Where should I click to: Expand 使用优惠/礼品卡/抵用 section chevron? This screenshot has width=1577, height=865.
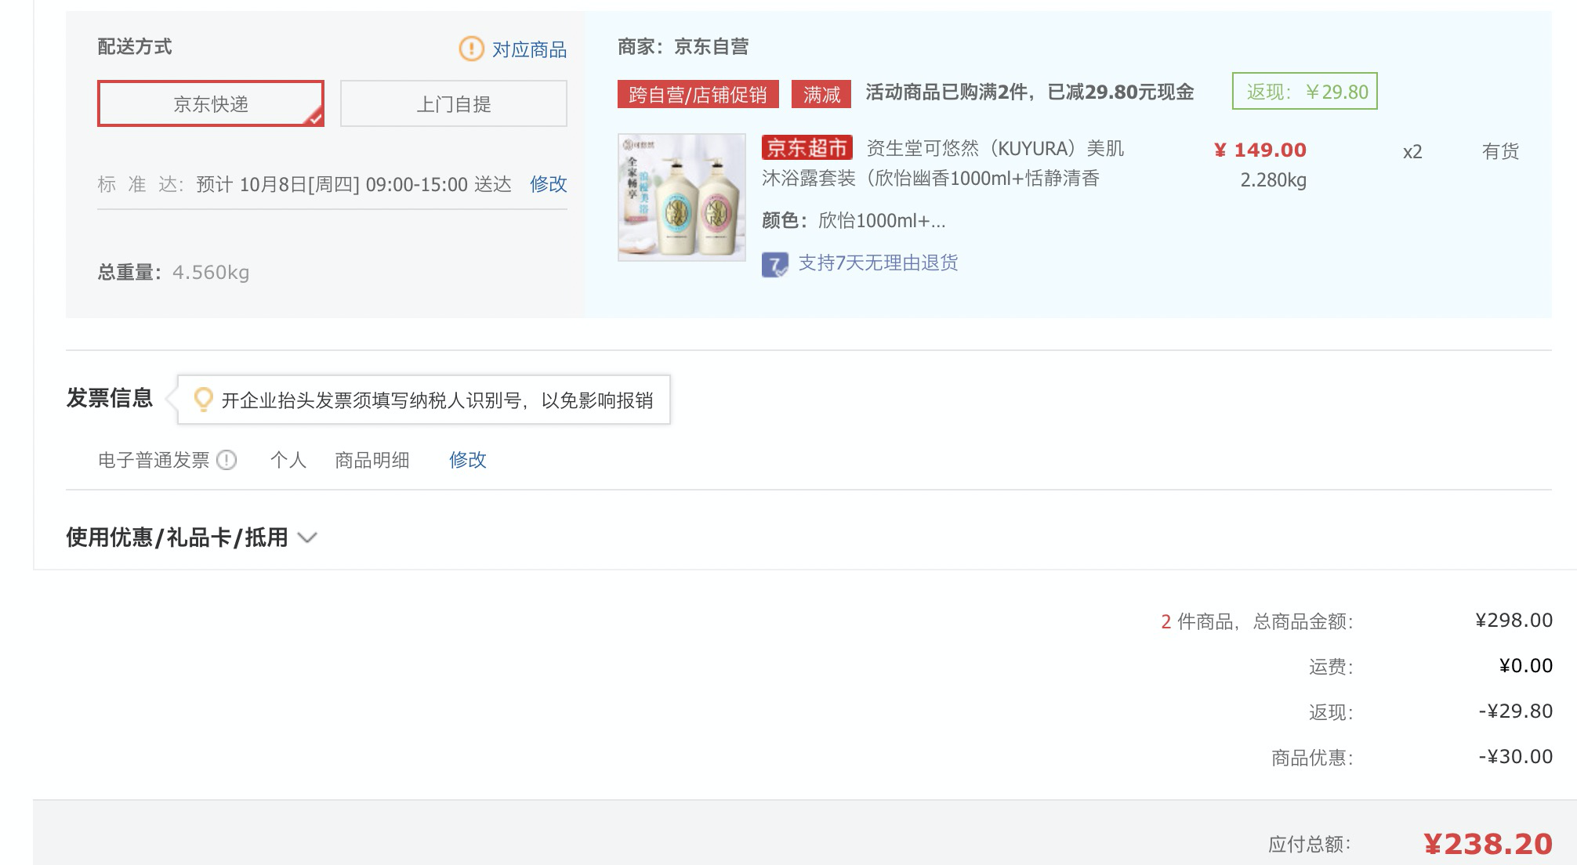click(x=307, y=537)
